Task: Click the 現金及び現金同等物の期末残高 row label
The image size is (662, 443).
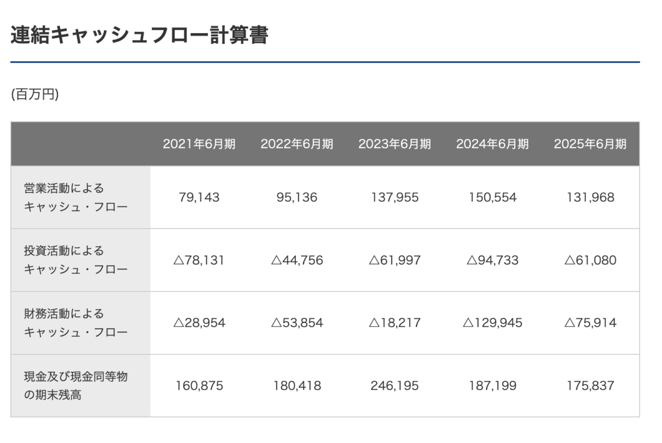Action: click(76, 386)
